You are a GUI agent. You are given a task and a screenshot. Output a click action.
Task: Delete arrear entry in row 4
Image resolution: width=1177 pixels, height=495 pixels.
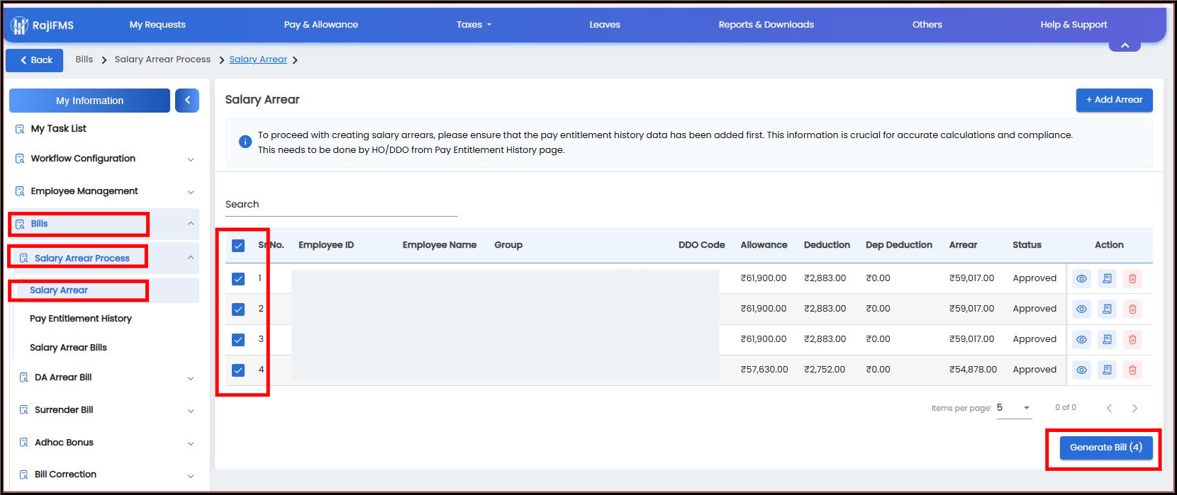[x=1132, y=370]
